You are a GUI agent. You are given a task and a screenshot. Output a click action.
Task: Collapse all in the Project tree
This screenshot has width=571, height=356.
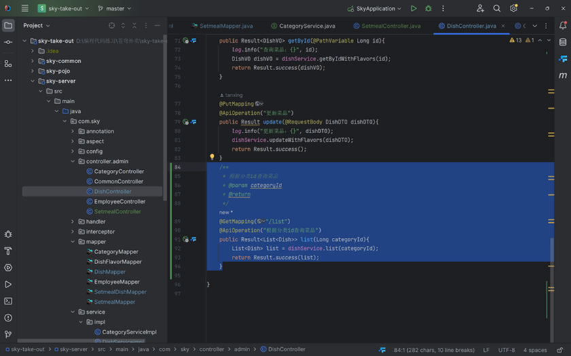[x=135, y=26]
